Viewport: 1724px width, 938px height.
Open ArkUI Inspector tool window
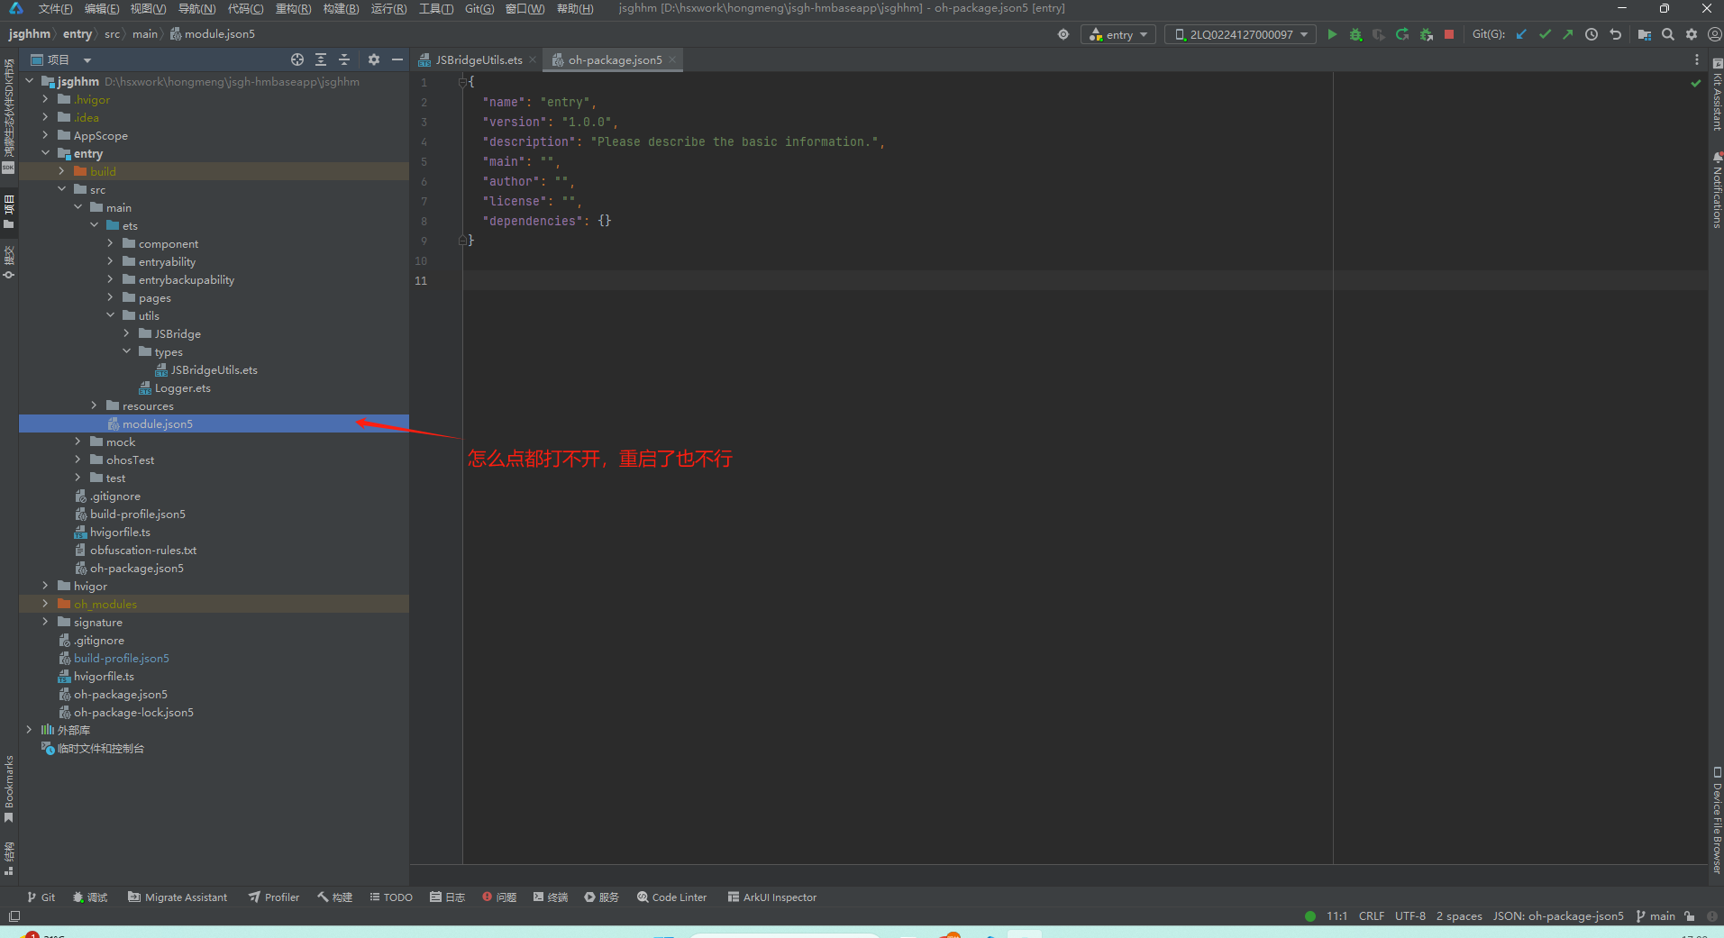(x=772, y=897)
